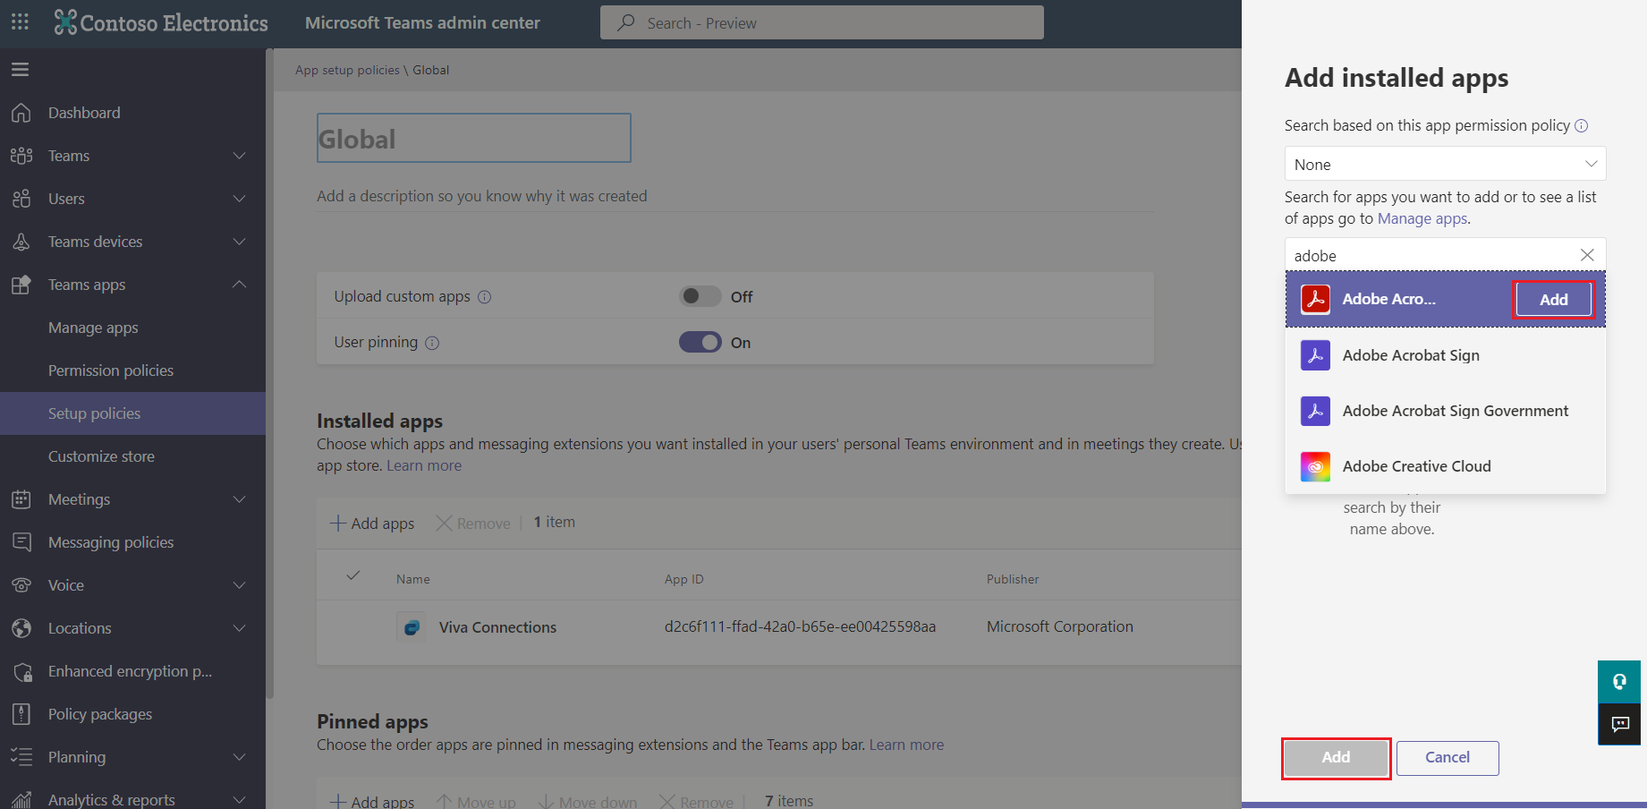Screen dimensions: 1647x809
Task: Open the help headset icon
Action: pyautogui.click(x=1619, y=682)
